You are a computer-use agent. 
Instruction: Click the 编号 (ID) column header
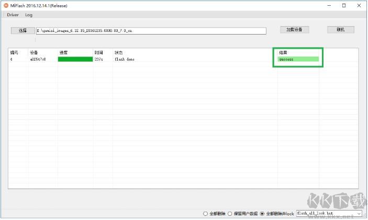tap(14, 52)
